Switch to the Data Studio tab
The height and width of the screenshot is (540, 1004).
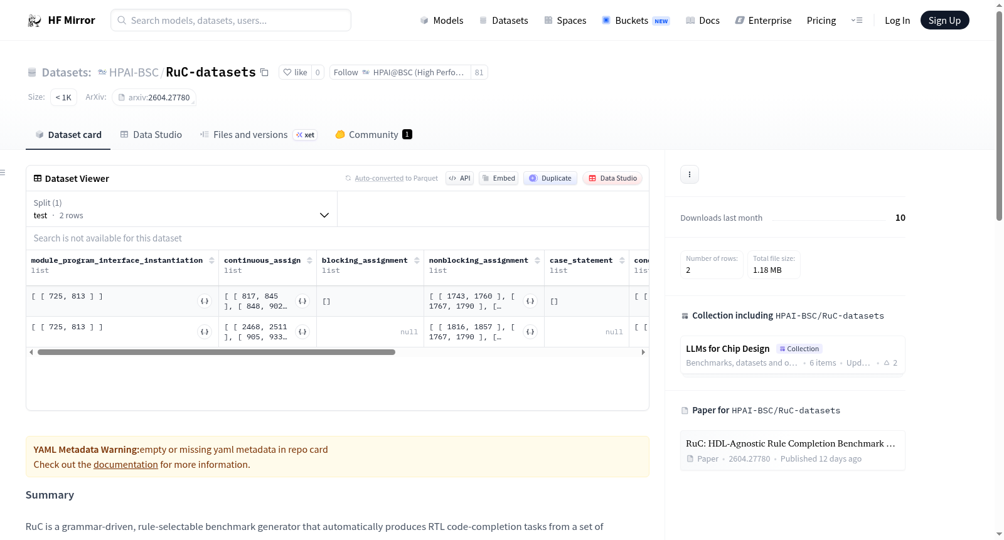coord(151,135)
